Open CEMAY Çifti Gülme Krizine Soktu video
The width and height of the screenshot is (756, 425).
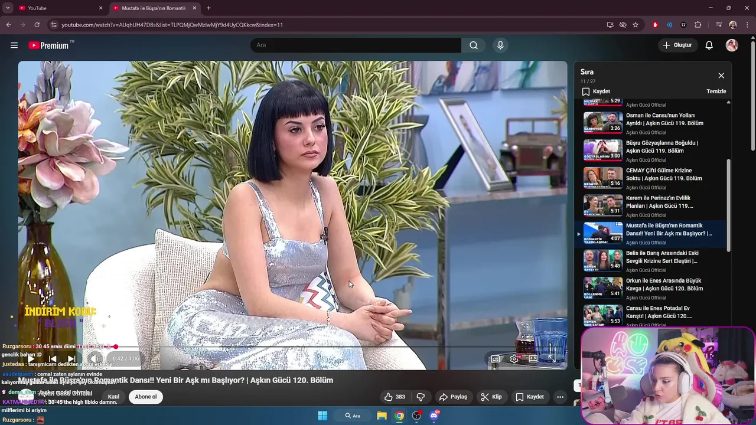[x=651, y=178]
